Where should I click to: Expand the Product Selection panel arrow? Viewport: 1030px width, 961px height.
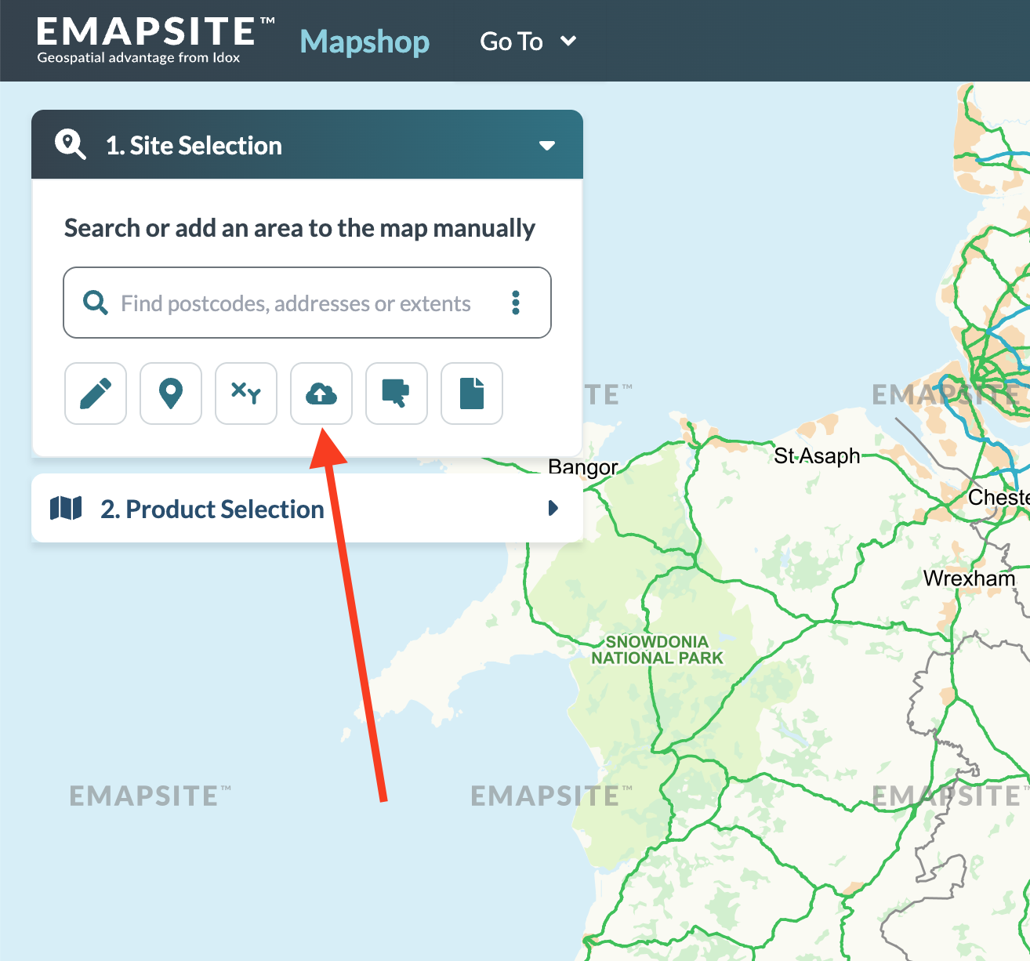click(553, 508)
